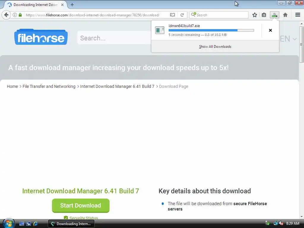Launch Internet Explorer from quick launch

pyautogui.click(x=36, y=224)
